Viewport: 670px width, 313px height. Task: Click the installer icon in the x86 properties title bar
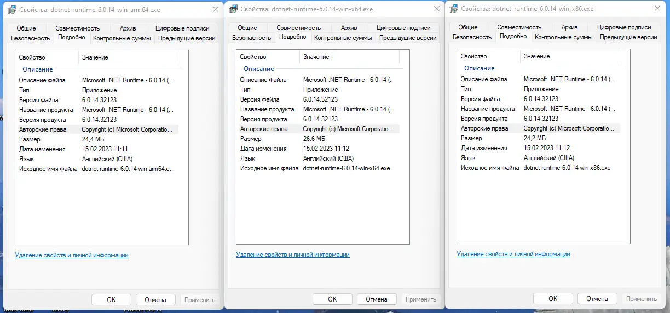pyautogui.click(x=454, y=8)
